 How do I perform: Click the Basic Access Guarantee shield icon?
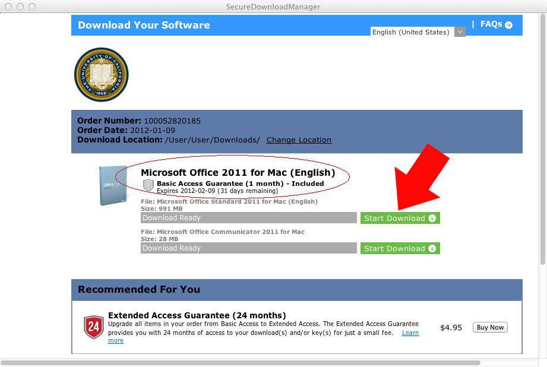pos(148,185)
